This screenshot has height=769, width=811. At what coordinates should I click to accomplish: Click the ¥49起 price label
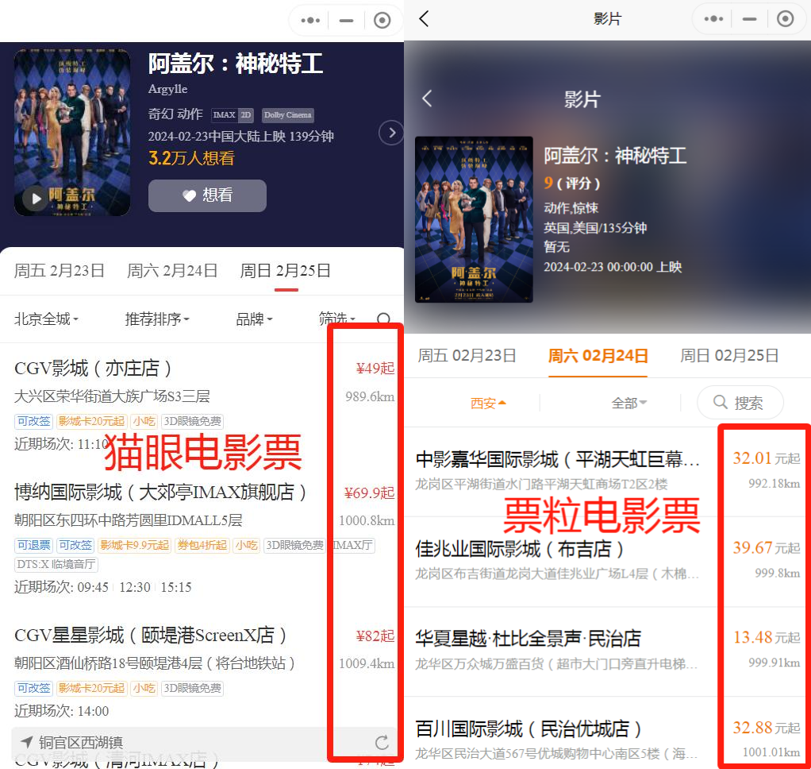(x=375, y=368)
